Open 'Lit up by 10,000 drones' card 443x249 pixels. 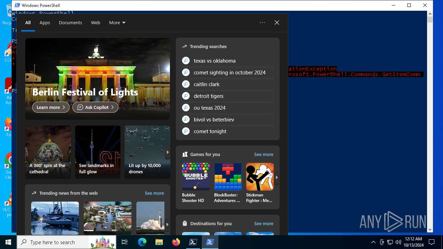tap(147, 152)
